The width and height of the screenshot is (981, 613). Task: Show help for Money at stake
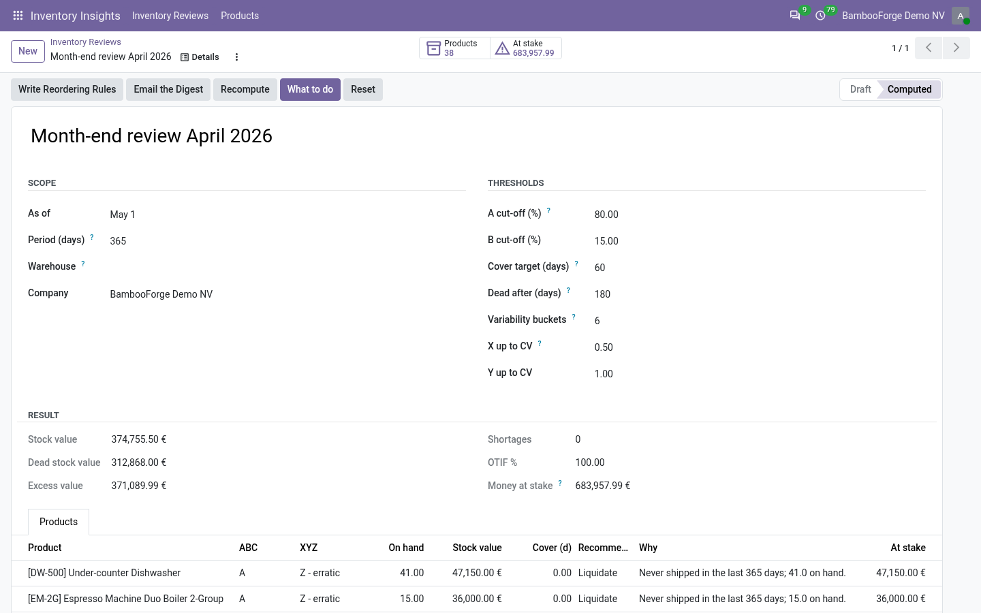click(560, 483)
